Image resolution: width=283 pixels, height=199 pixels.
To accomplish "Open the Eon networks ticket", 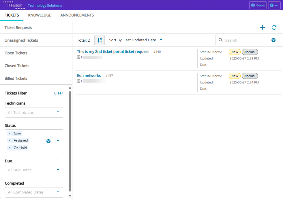I will pyautogui.click(x=89, y=76).
